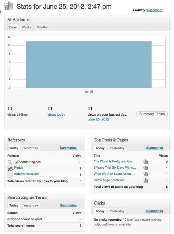Open the Summary Tables button
The width and height of the screenshot is (174, 234).
pyautogui.click(x=152, y=114)
